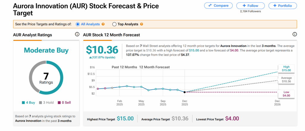Viewport: 305px width, 131px height.
Task: Click the 7 Ratings donut chart
Action: tap(46, 78)
